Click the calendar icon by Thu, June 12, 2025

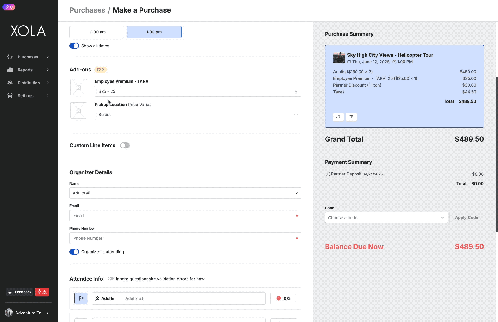(x=349, y=62)
